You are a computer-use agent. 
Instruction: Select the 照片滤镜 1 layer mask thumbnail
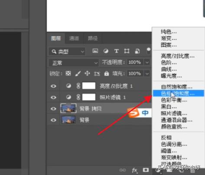[89, 97]
